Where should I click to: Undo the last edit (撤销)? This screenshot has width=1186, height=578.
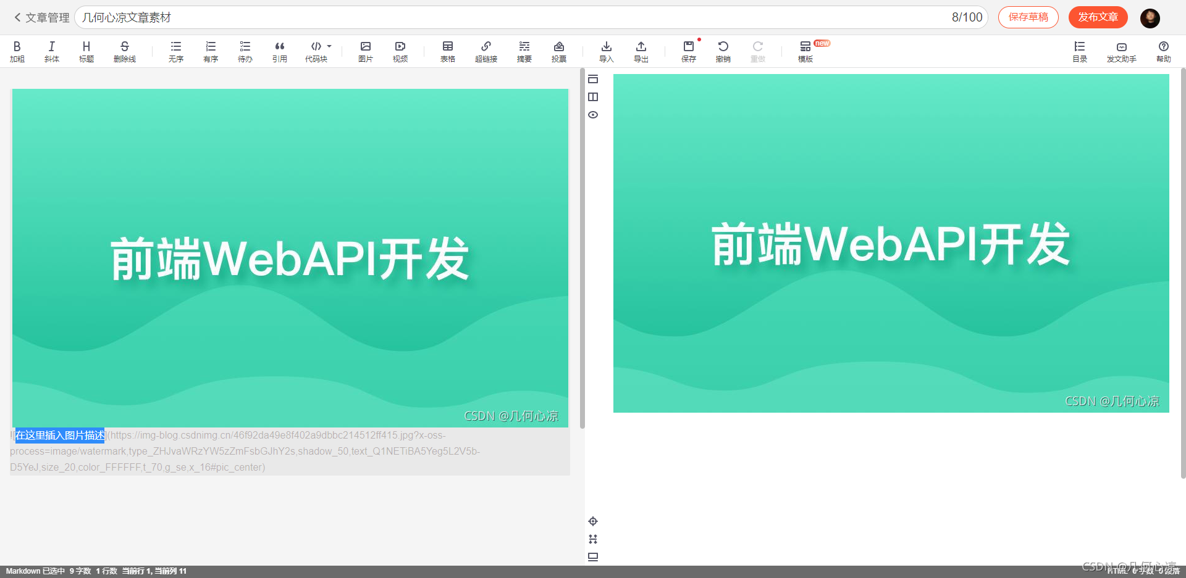click(723, 51)
